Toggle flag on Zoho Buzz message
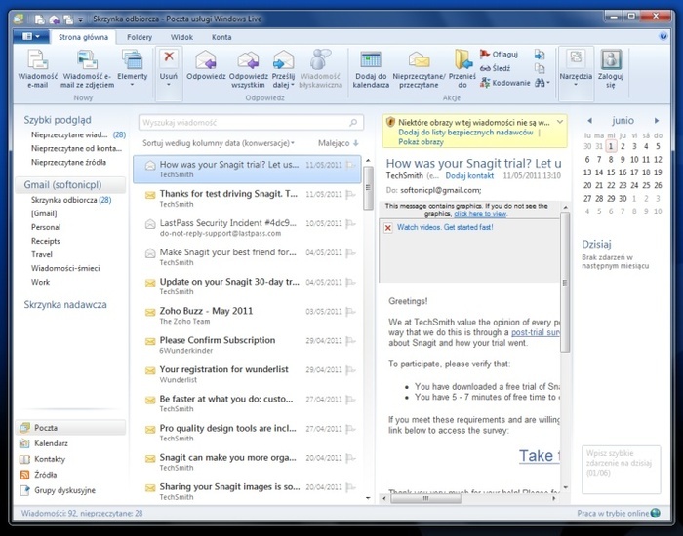The height and width of the screenshot is (536, 683). (x=350, y=312)
